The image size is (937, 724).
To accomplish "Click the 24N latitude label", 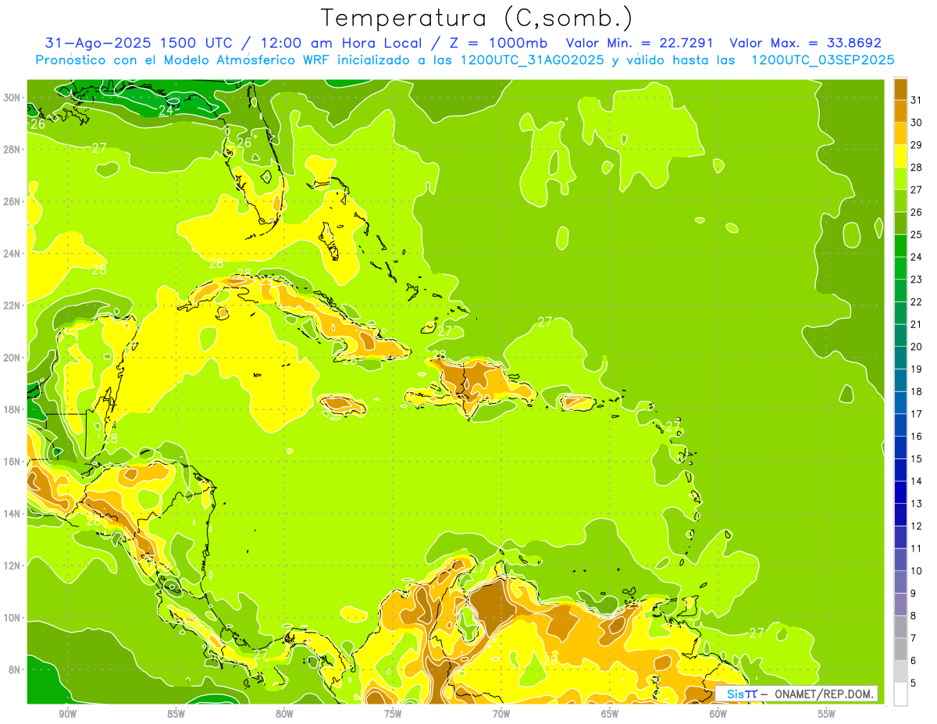I will pos(13,253).
